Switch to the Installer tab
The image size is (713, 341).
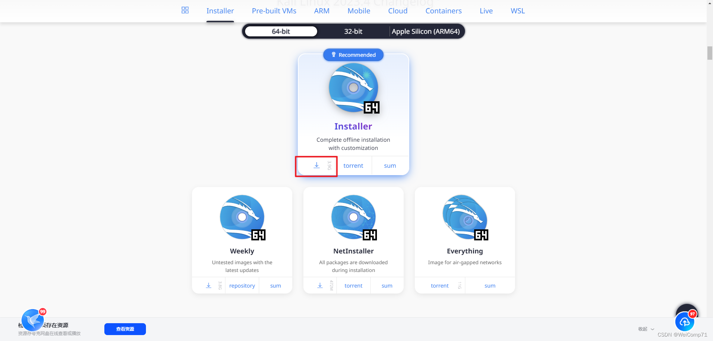point(220,11)
